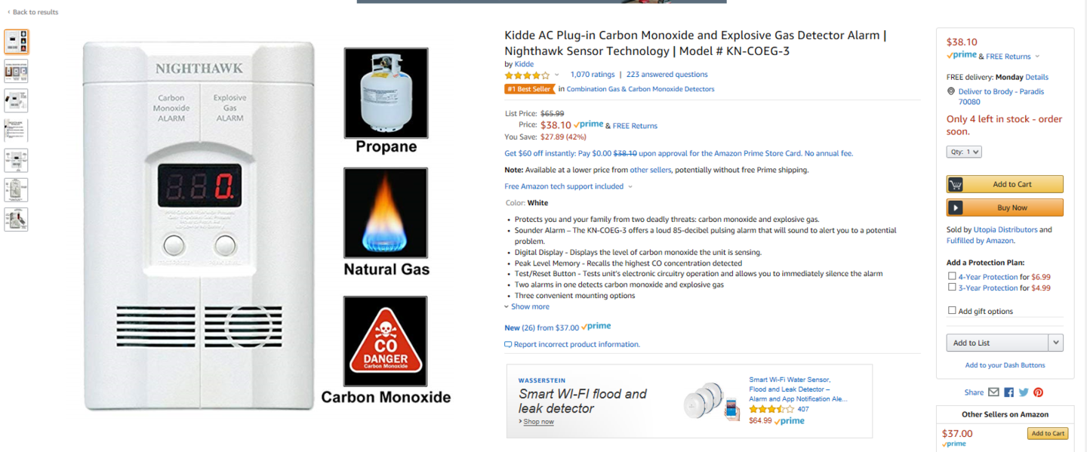The image size is (1087, 452).
Task: Click the Buy Now button
Action: [x=1005, y=208]
